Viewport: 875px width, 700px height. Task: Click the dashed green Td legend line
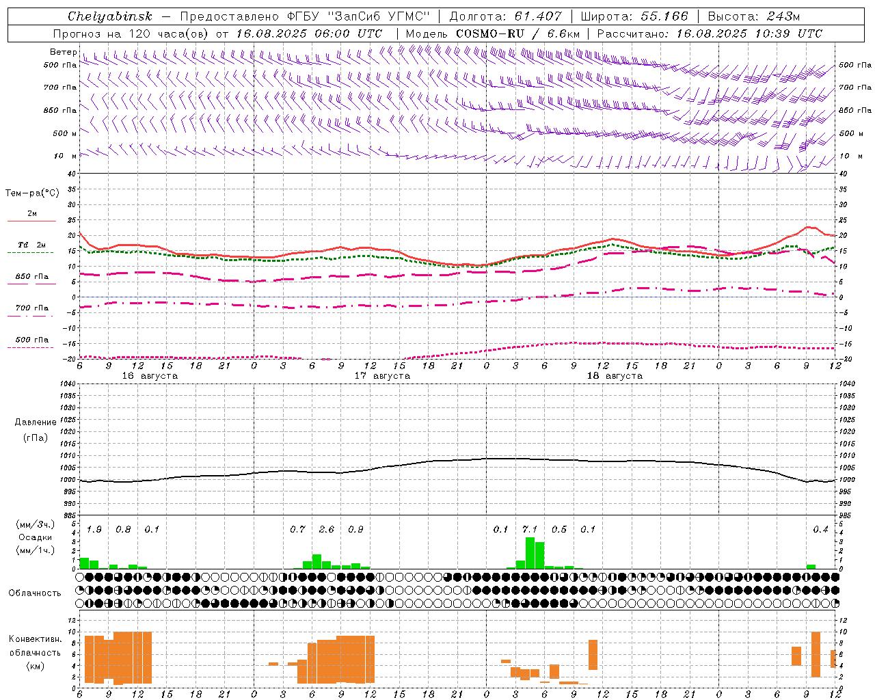tap(31, 252)
